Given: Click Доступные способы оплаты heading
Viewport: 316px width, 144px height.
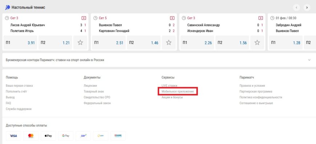Looking at the screenshot, I should (27, 126).
